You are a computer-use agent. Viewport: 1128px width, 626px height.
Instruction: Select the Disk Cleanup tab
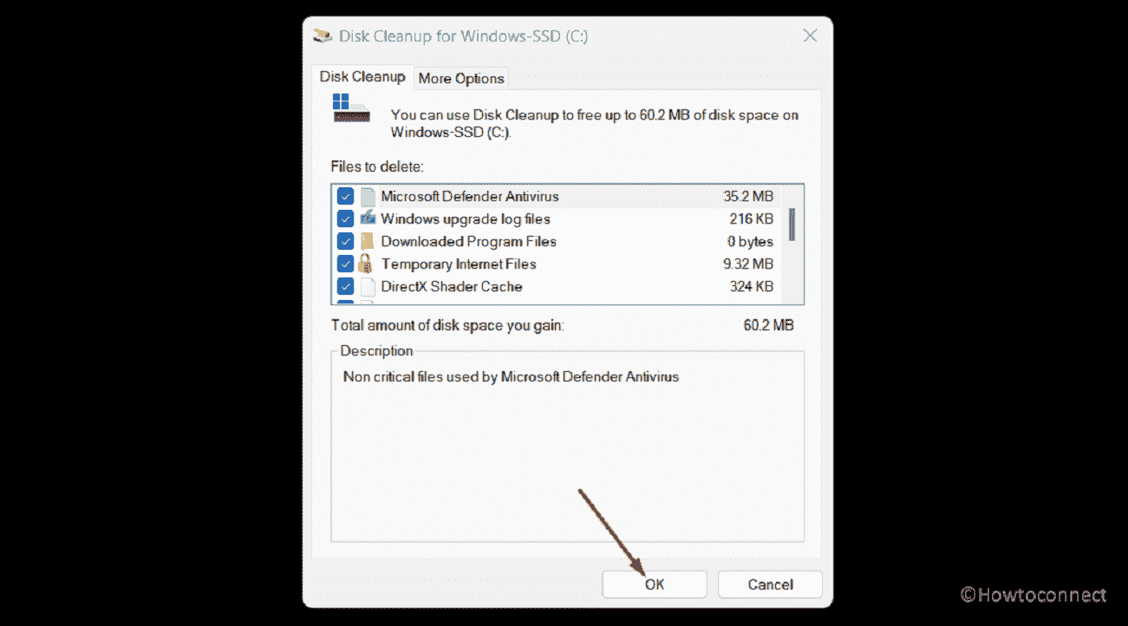[x=362, y=76]
